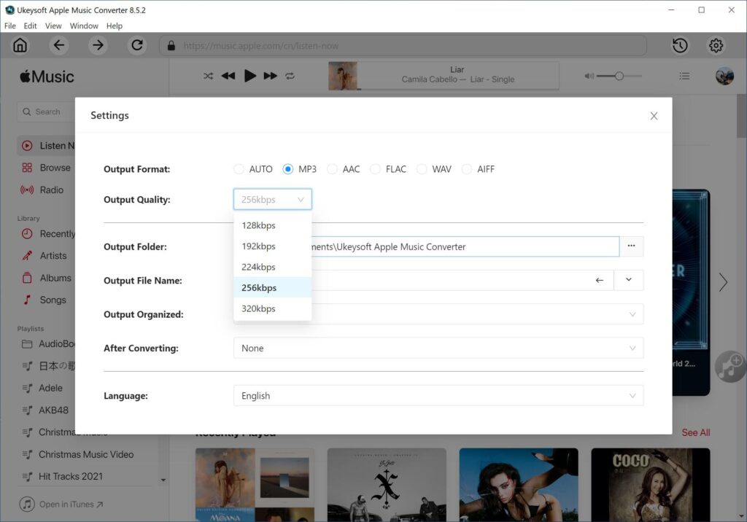Select MP3 output format

click(x=287, y=169)
